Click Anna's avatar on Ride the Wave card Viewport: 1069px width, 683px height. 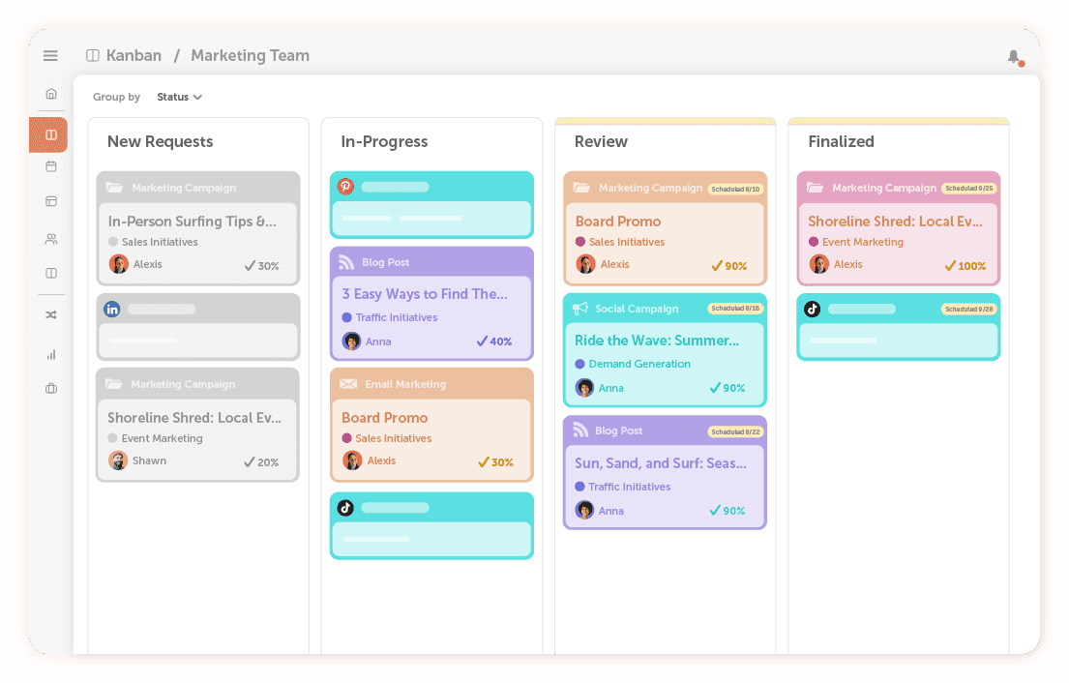pyautogui.click(x=584, y=388)
